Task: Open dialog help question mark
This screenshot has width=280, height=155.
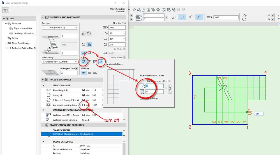Action: click(115, 3)
